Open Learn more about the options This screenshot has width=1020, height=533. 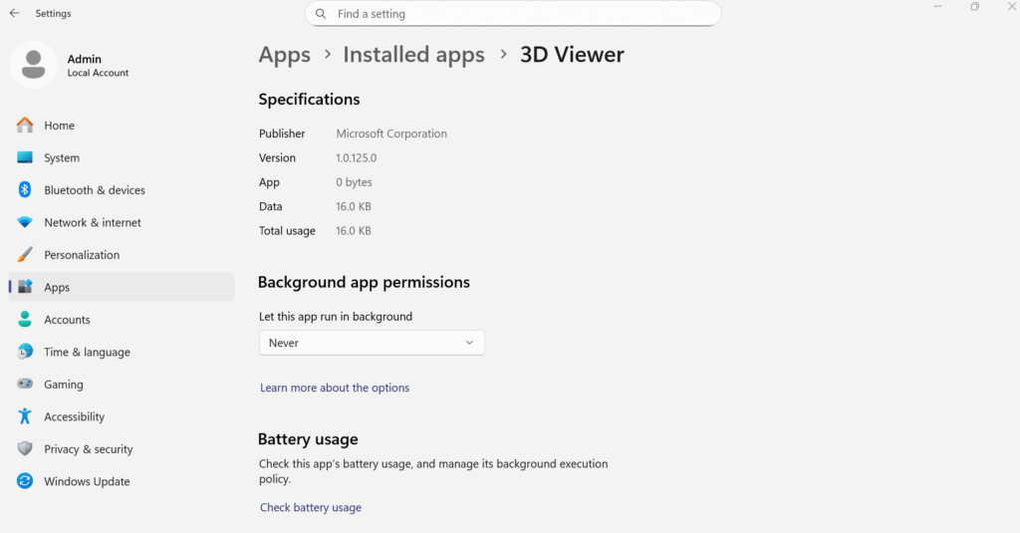(x=335, y=388)
